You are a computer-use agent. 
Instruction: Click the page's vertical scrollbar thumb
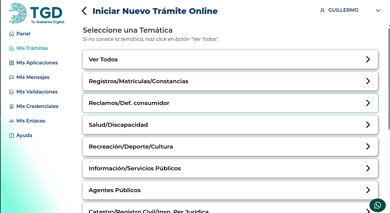[x=388, y=79]
